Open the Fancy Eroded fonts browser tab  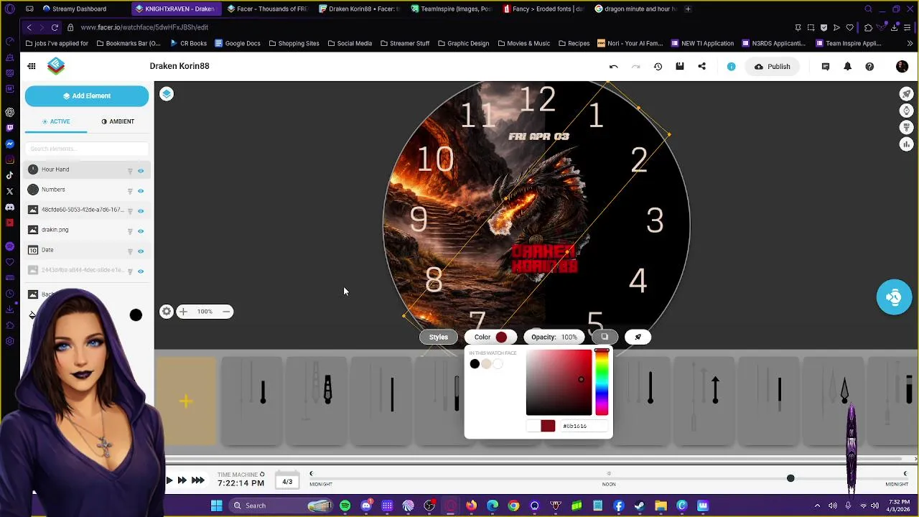tap(544, 9)
